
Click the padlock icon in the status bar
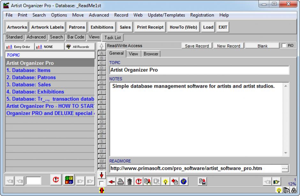(294, 190)
